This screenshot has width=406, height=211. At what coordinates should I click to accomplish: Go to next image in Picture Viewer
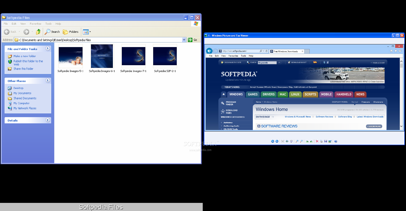(x=277, y=141)
